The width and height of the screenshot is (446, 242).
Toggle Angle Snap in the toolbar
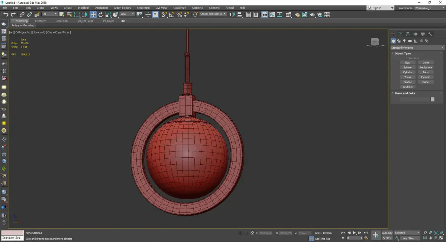pyautogui.click(x=171, y=14)
